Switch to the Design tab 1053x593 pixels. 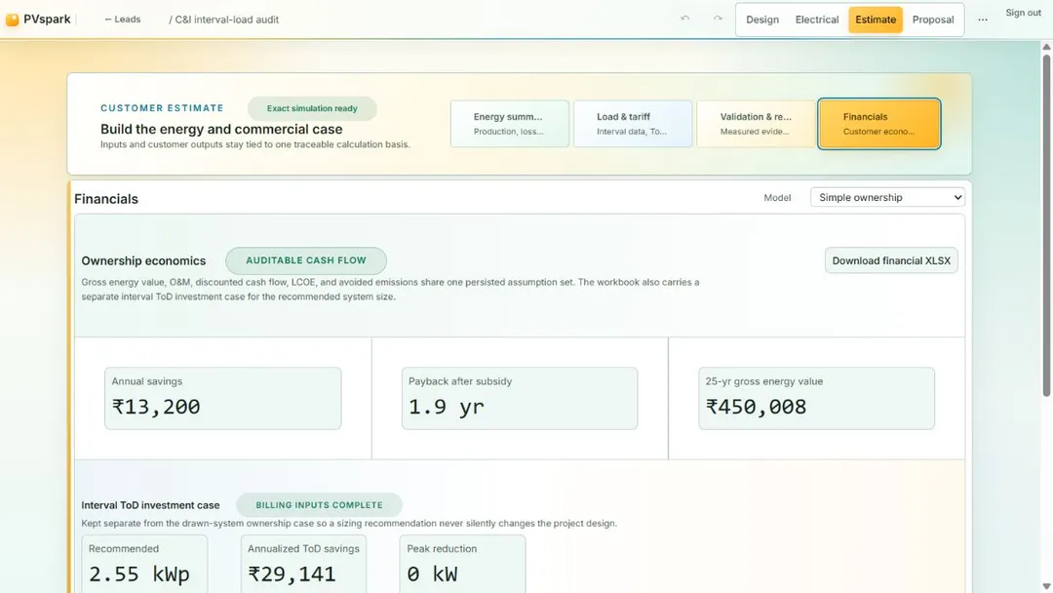(762, 20)
